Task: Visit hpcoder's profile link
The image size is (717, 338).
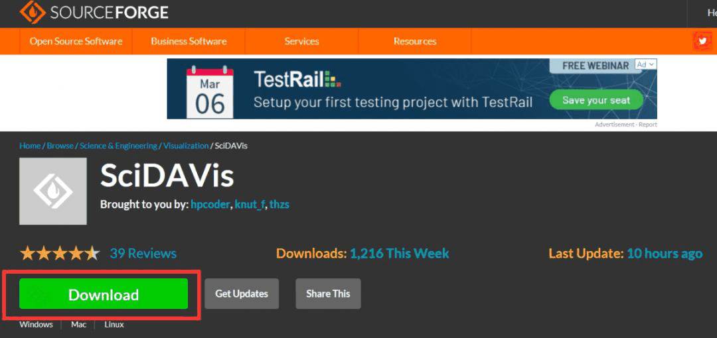Action: 210,204
